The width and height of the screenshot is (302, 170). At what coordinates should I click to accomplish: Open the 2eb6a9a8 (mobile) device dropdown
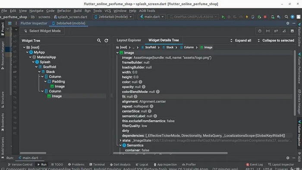[x=113, y=17]
